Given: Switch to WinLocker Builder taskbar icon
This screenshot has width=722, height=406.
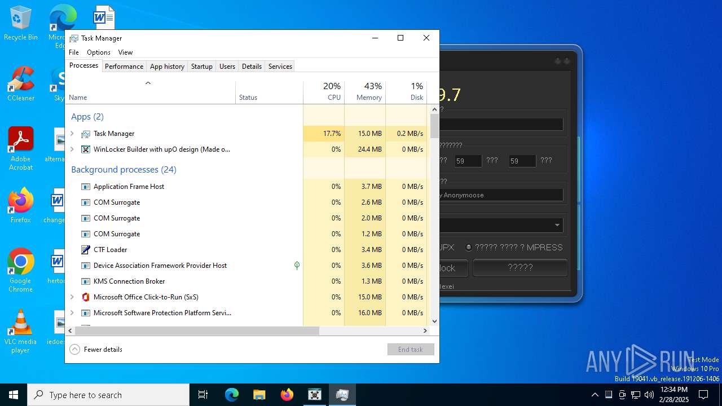Looking at the screenshot, I should point(315,395).
